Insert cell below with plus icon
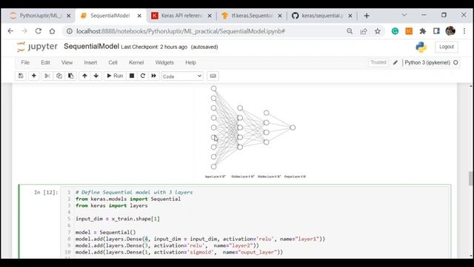 click(x=33, y=76)
